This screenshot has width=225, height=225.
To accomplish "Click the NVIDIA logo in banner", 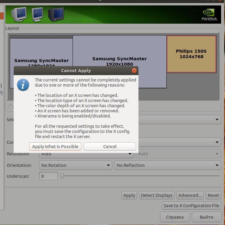I will click(x=209, y=15).
